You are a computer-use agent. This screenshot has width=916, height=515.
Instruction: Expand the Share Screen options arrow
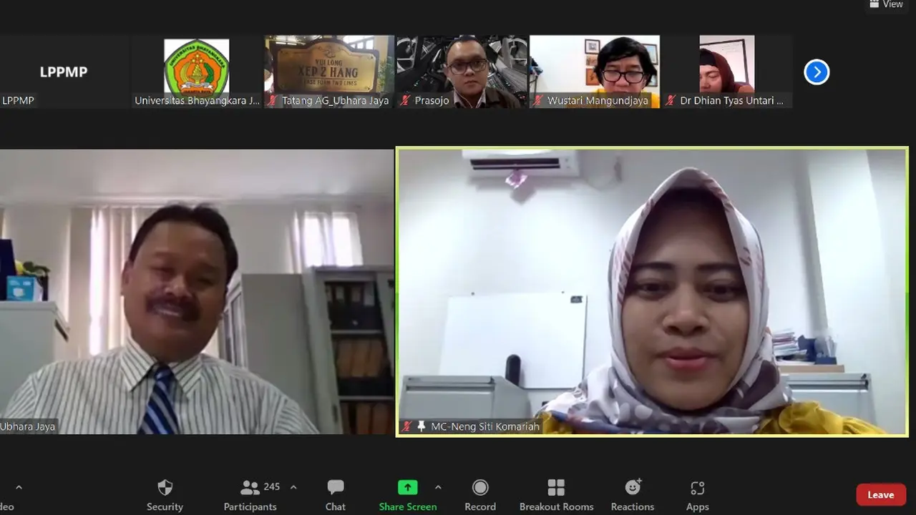(x=438, y=487)
